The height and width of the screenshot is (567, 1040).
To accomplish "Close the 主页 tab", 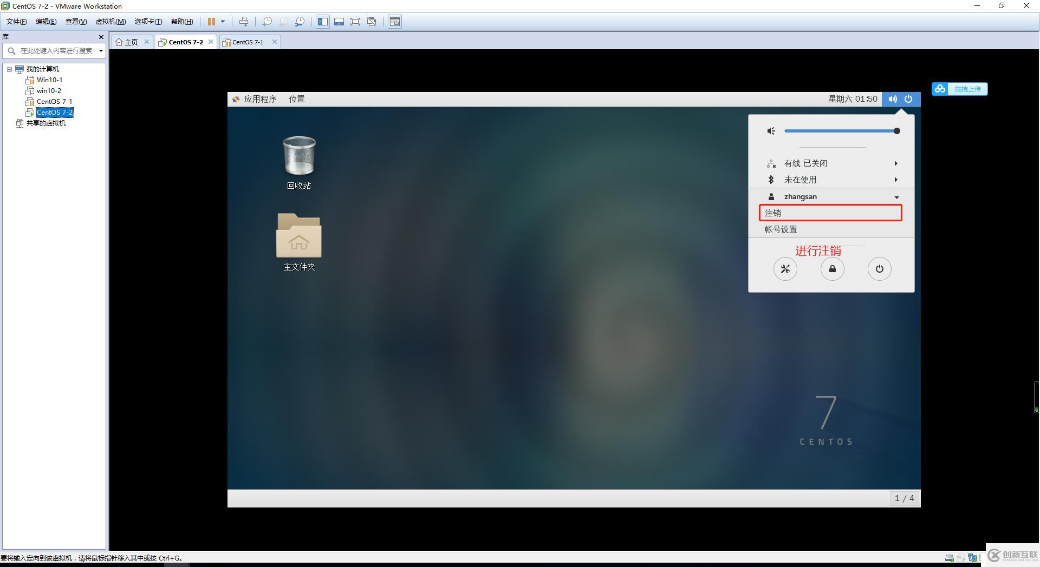I will [x=146, y=42].
